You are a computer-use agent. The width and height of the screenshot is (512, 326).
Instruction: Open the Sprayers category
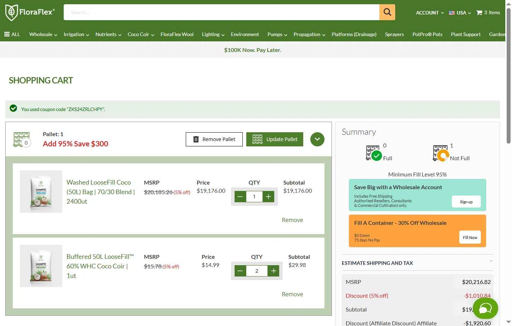pyautogui.click(x=394, y=34)
